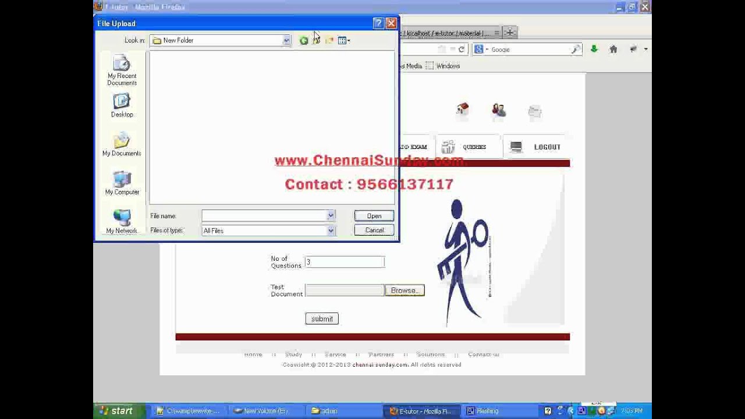Viewport: 745px width, 419px height.
Task: Click the submit button on the form
Action: click(322, 319)
